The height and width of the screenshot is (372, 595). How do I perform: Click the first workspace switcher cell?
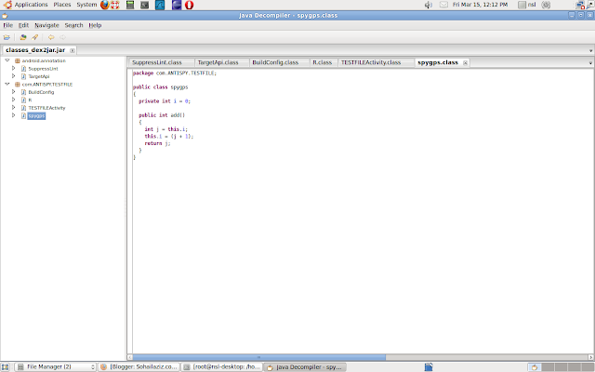coord(535,367)
